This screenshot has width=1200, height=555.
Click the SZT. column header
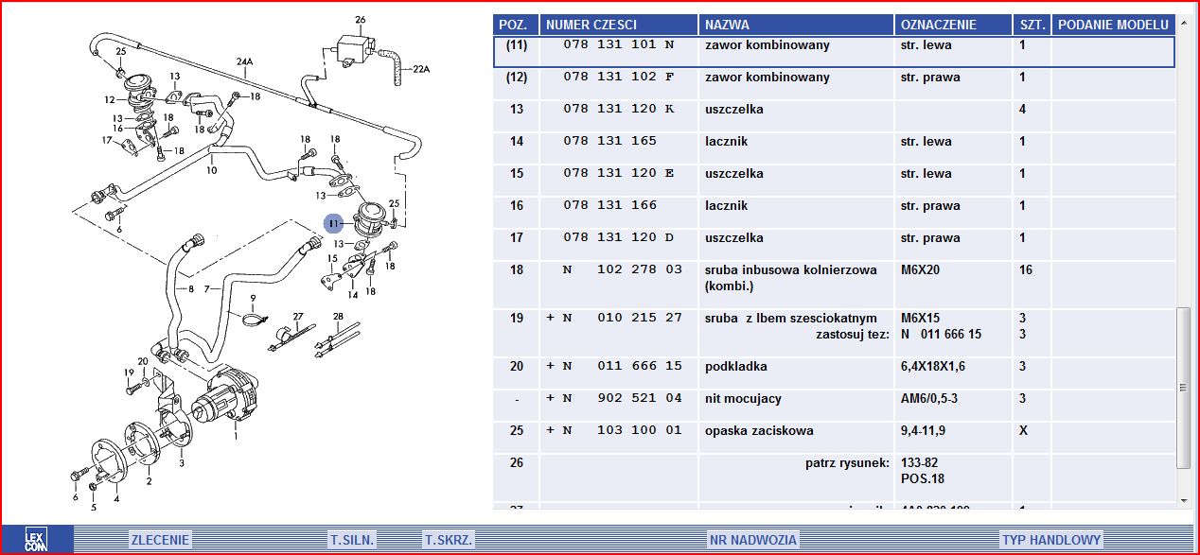tap(1032, 25)
